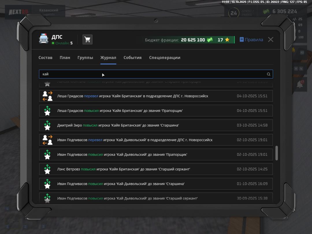Screen dimensions: 312x234
Task: Click the journal search input field
Action: (153, 74)
